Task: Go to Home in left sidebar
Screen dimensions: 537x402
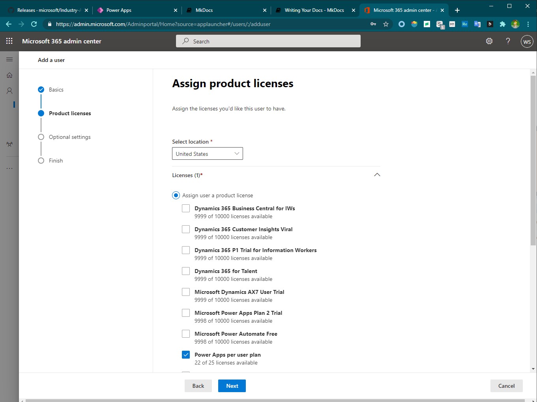Action: click(9, 75)
